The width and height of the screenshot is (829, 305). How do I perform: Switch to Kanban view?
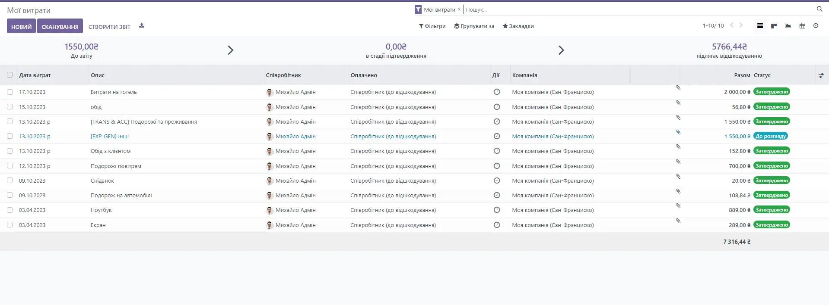click(x=774, y=26)
